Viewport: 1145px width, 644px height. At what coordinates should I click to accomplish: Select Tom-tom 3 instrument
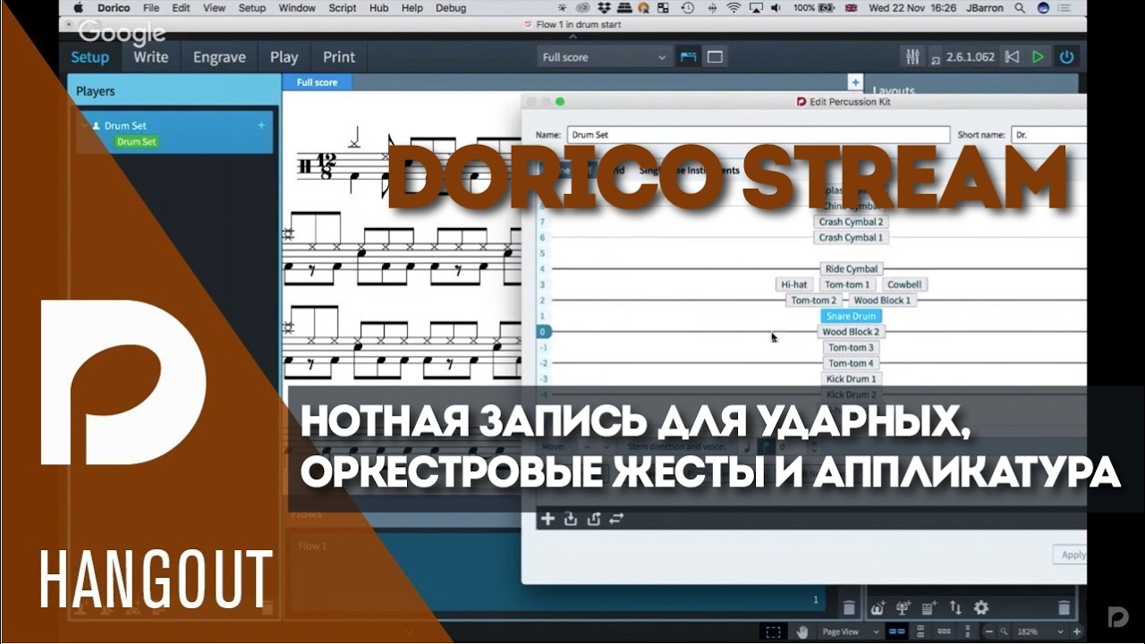(851, 348)
